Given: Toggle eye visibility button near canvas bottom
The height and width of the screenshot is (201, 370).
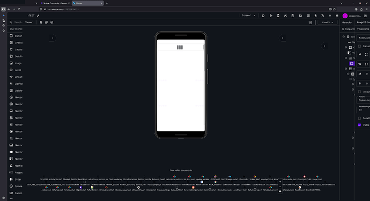Looking at the screenshot, I should tap(280, 191).
